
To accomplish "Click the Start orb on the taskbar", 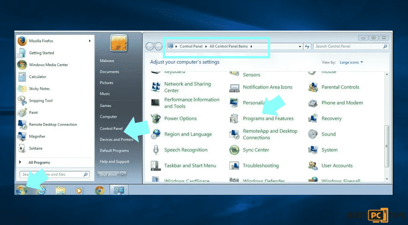I will click(22, 190).
